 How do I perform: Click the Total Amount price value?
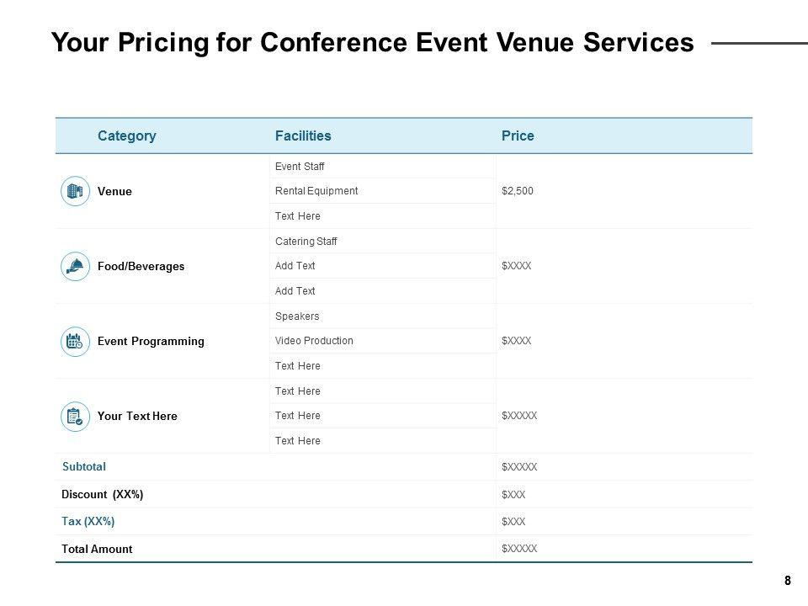point(519,549)
